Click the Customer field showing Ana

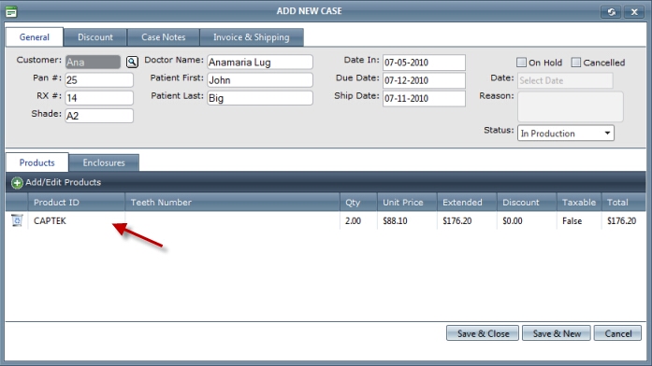click(93, 63)
